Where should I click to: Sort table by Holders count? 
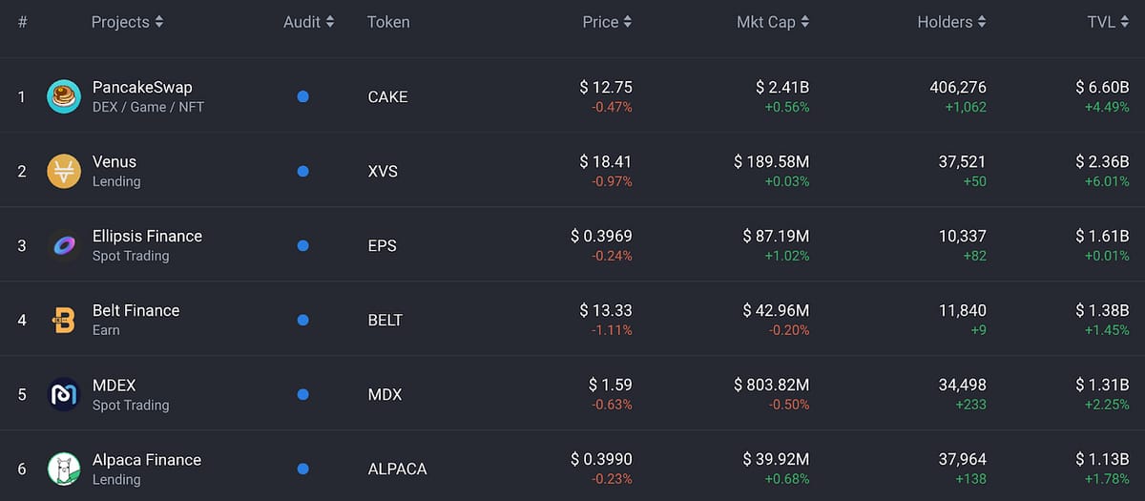(x=951, y=22)
